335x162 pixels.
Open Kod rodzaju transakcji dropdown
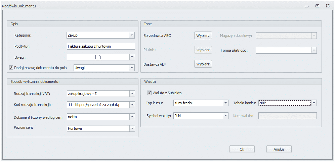[132, 104]
